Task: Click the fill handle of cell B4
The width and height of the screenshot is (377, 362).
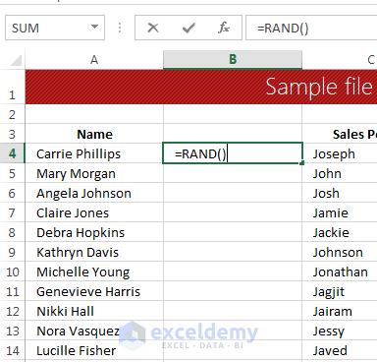Action: [301, 162]
